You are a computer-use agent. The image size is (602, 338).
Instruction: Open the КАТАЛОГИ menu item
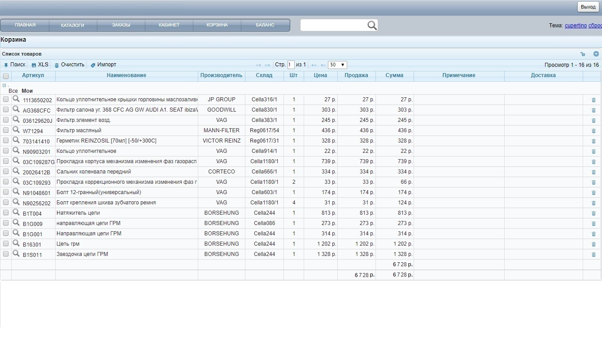[73, 25]
